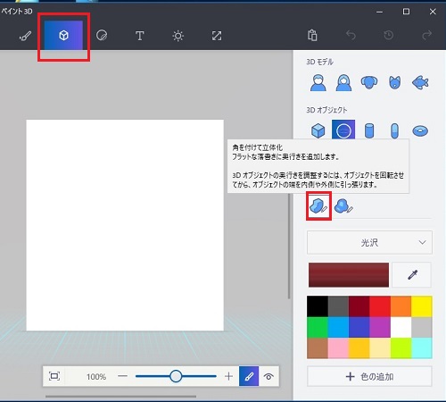Switch to the Effects sun tab
Image resolution: width=446 pixels, height=402 pixels.
[x=178, y=36]
